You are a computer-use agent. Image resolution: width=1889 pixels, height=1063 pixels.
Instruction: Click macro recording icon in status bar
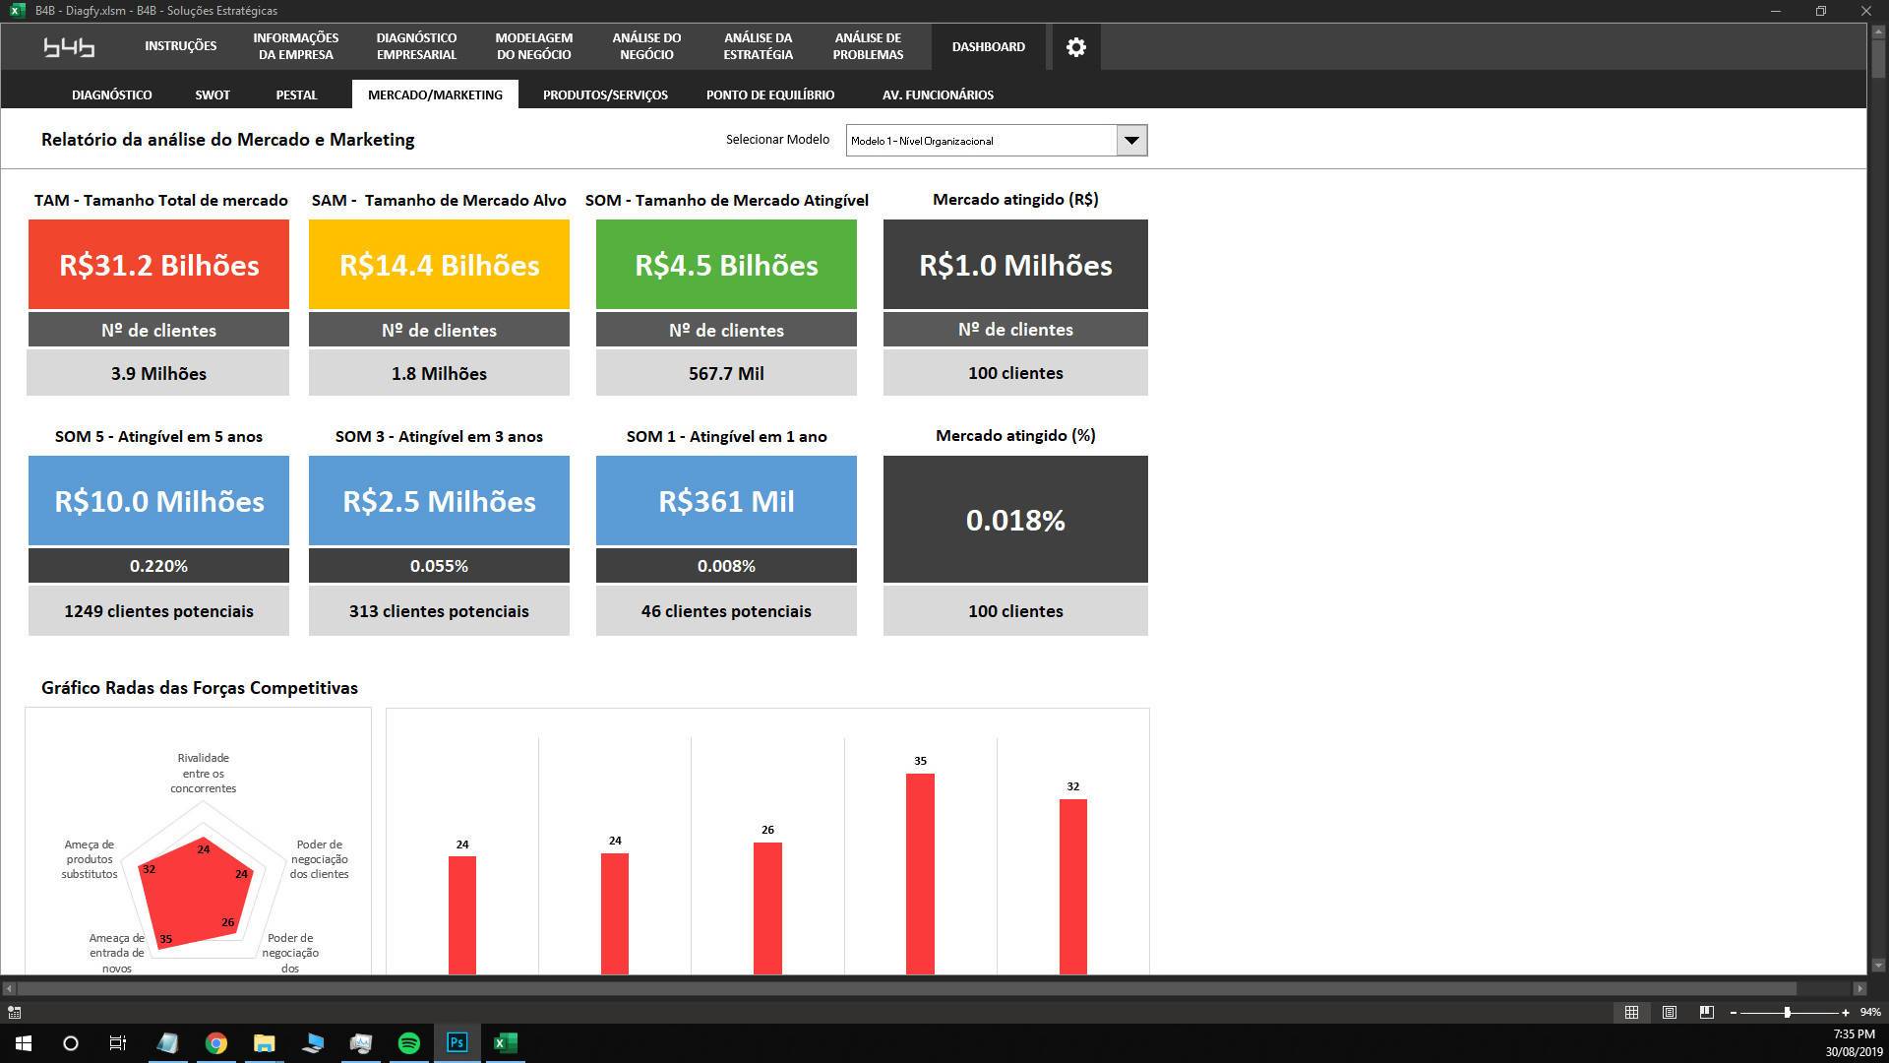[x=14, y=1012]
